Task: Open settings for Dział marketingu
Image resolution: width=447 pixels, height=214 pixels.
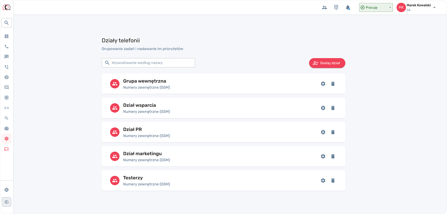Action: click(x=323, y=156)
